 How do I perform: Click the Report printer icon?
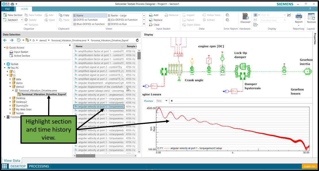299,16
